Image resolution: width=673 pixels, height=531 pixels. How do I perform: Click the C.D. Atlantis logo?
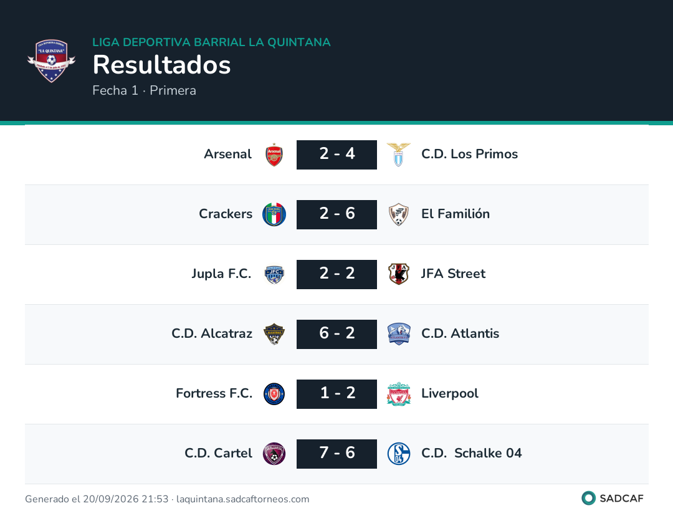(x=399, y=334)
